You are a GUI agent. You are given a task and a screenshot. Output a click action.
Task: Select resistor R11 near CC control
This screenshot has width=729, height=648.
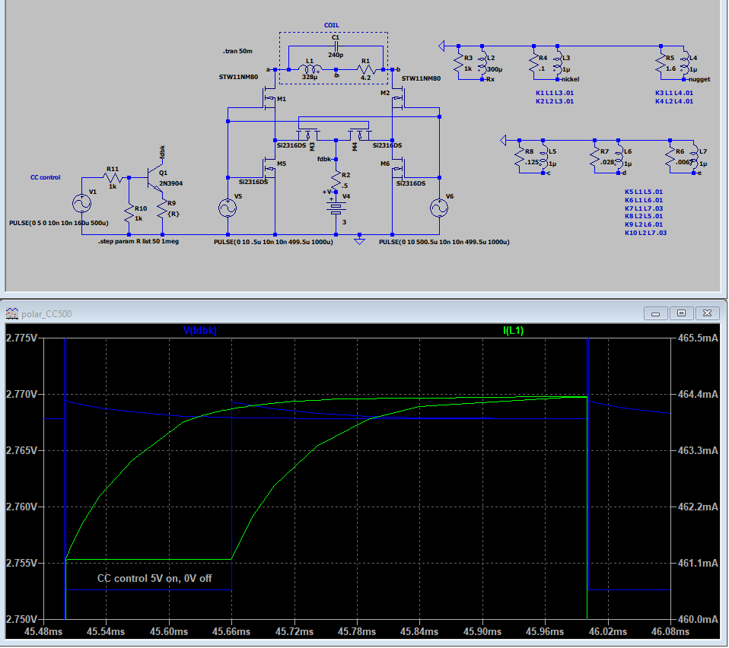[113, 177]
